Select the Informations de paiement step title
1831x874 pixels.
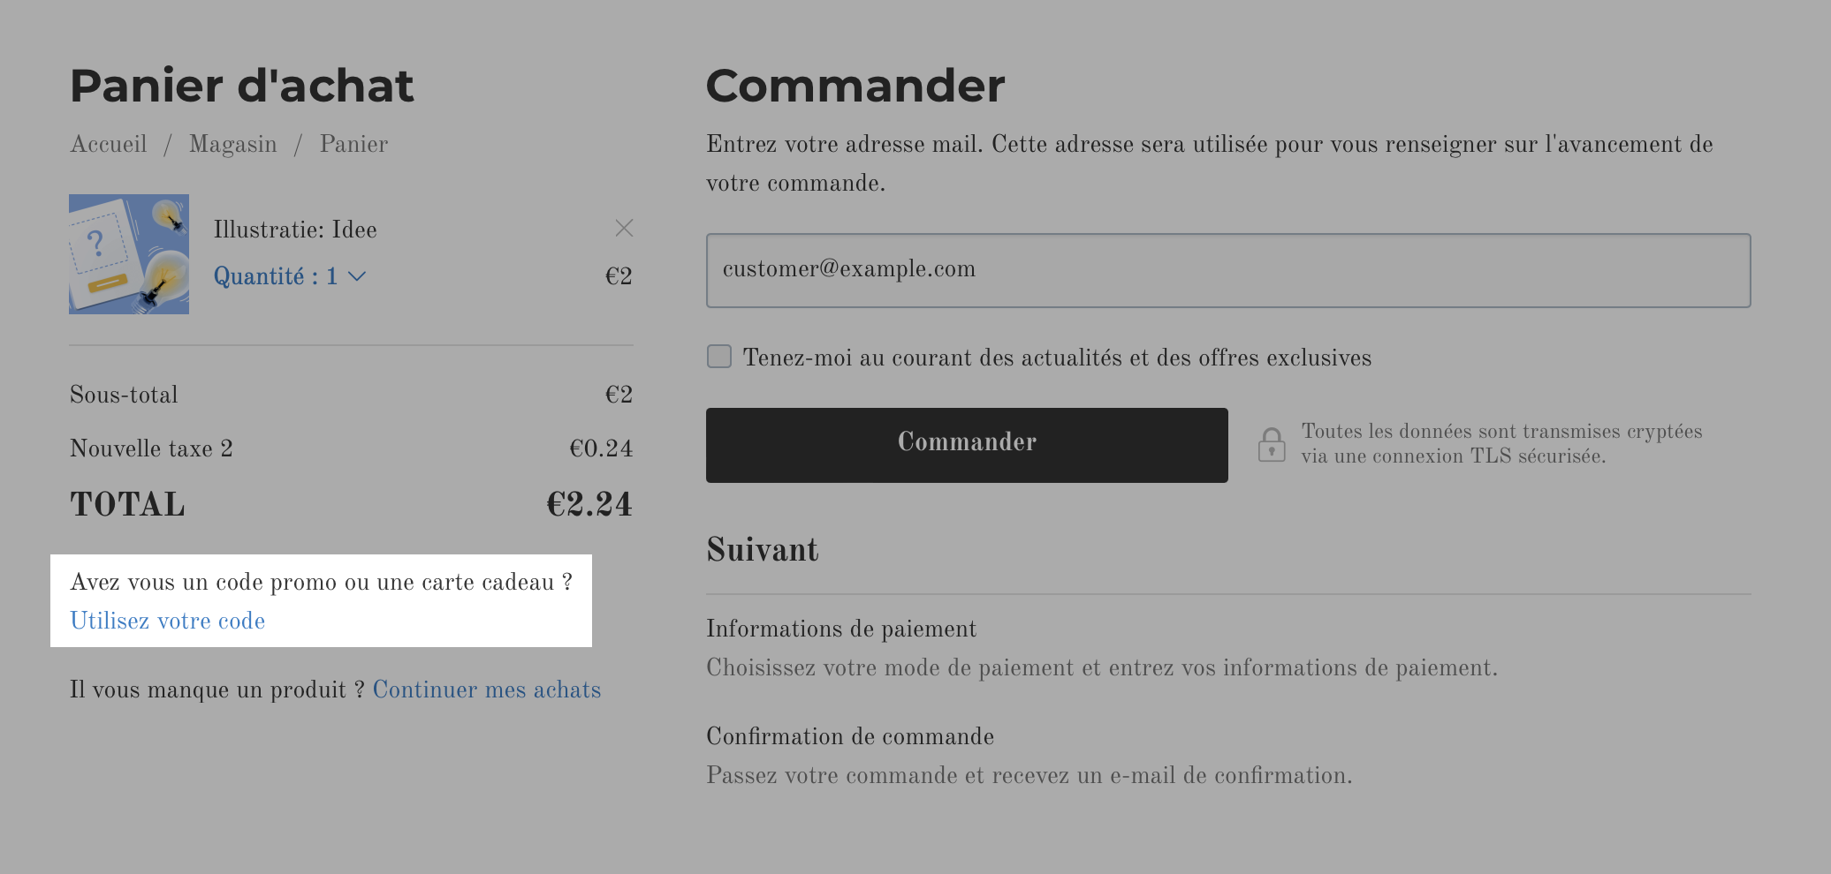point(841,629)
